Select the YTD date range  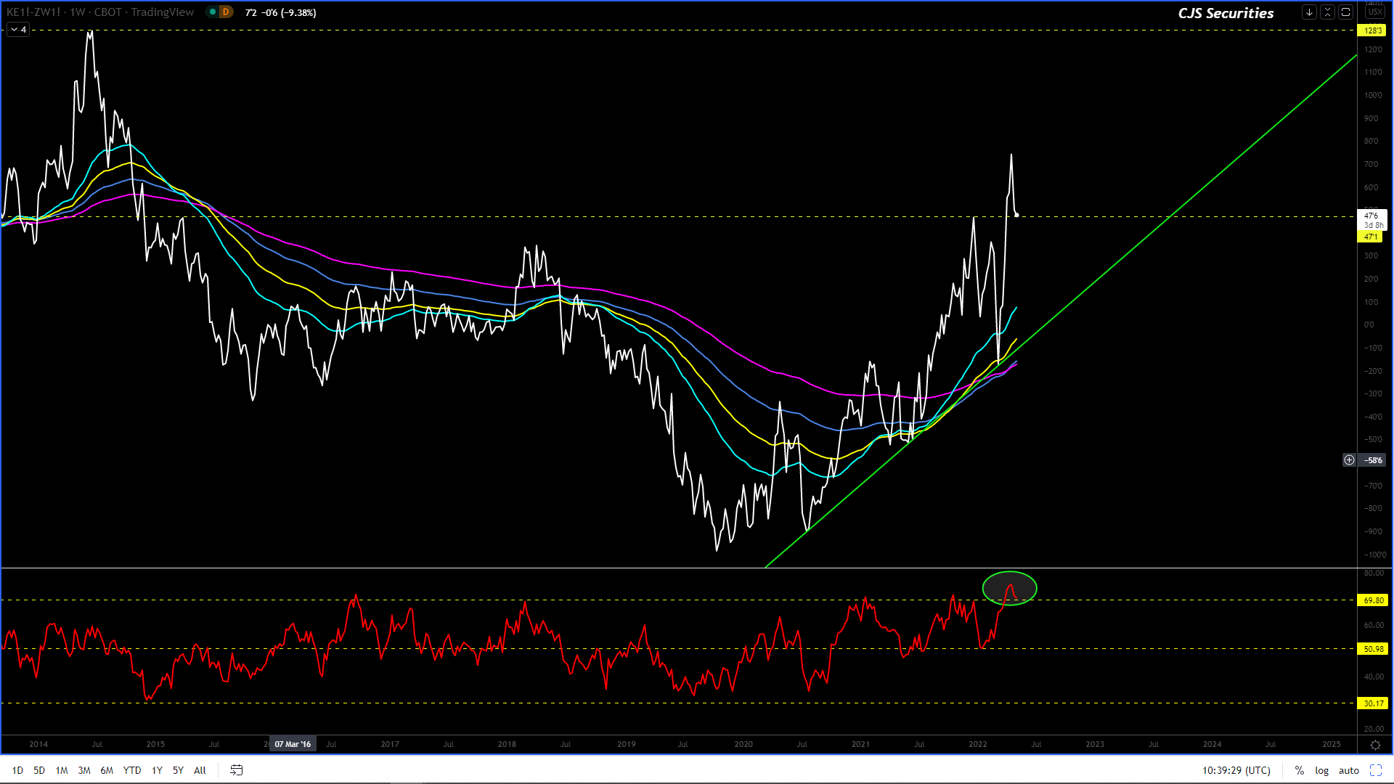click(x=132, y=770)
